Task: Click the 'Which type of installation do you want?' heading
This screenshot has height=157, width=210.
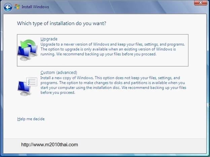Action: coord(62,24)
